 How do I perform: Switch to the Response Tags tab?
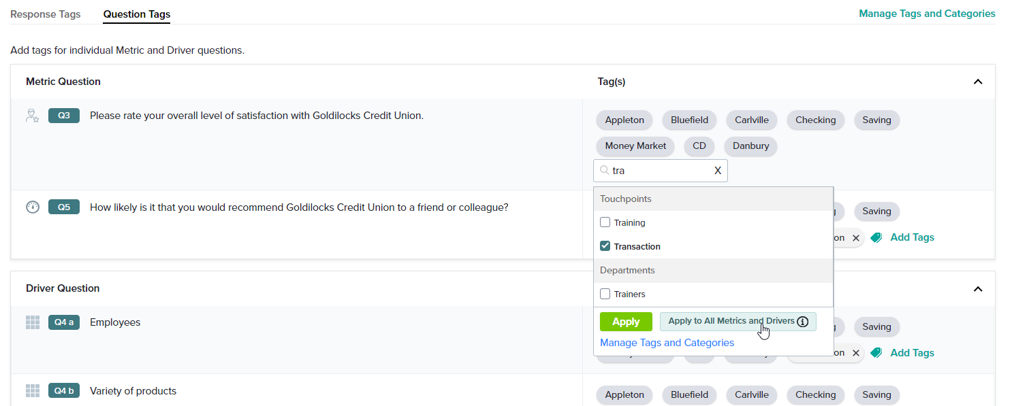(x=46, y=14)
